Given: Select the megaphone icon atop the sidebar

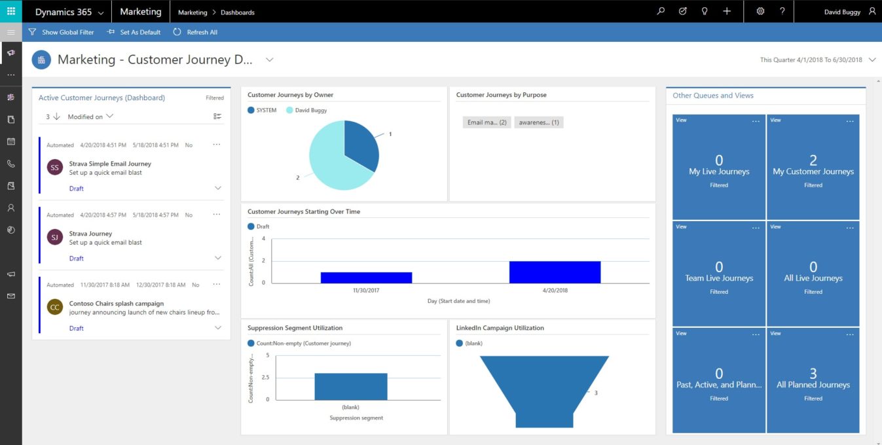Looking at the screenshot, I should coord(10,53).
